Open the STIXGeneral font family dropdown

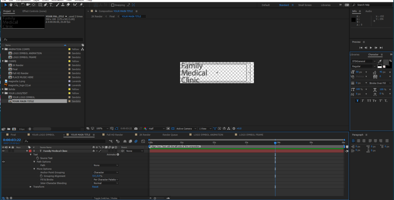(364, 61)
